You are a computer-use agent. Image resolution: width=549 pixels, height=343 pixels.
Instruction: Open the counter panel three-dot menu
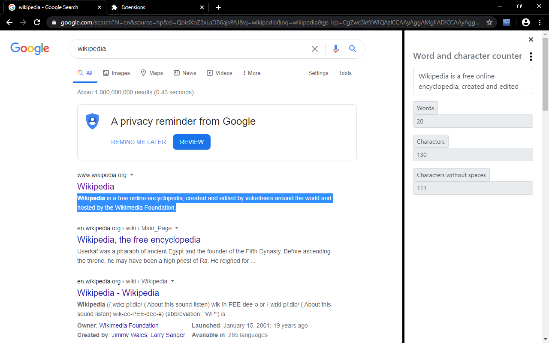click(531, 56)
